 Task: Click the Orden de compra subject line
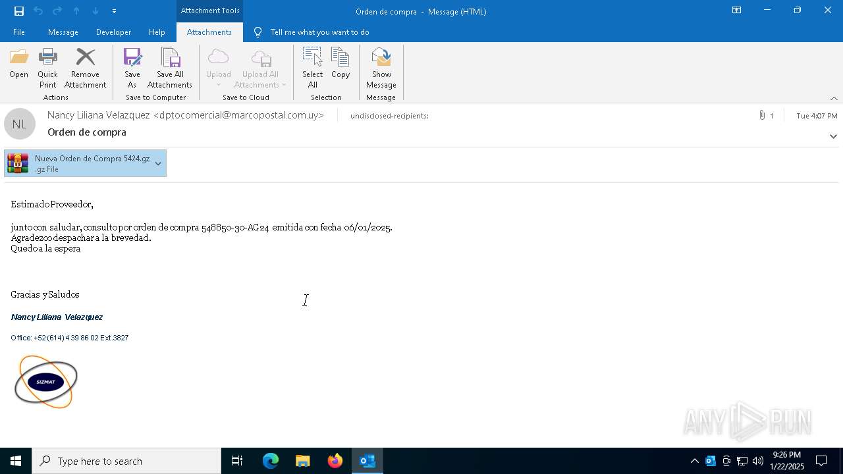87,132
